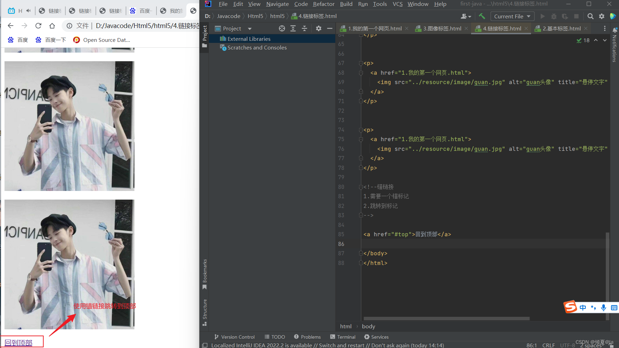
Task: Toggle Structure tool window stripe button
Action: click(205, 312)
